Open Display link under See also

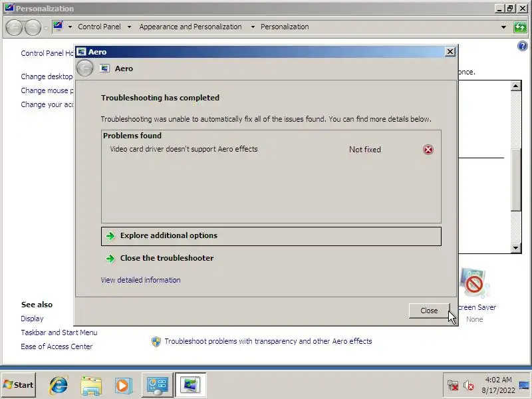click(x=32, y=319)
